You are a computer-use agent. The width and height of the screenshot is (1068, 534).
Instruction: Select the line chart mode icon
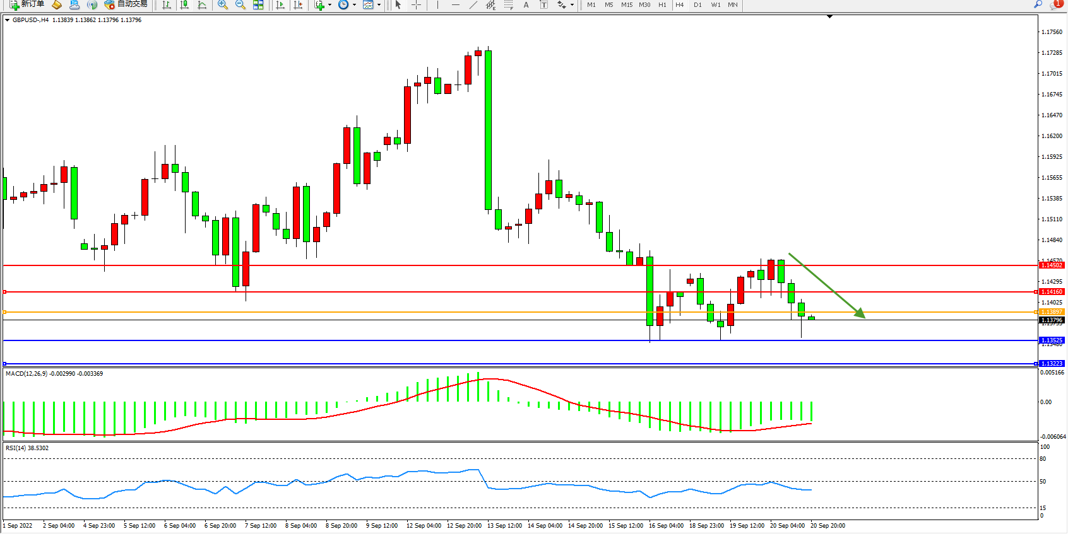click(202, 5)
